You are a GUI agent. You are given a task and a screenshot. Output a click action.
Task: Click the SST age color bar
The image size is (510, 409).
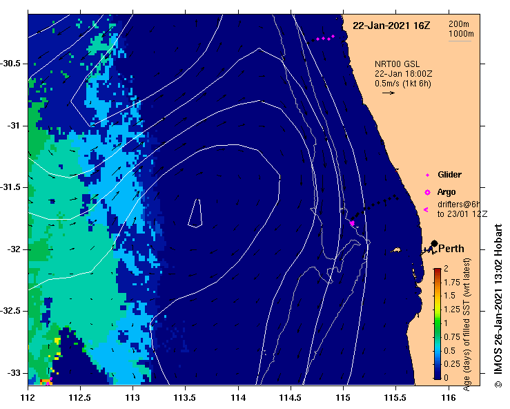[x=438, y=324]
